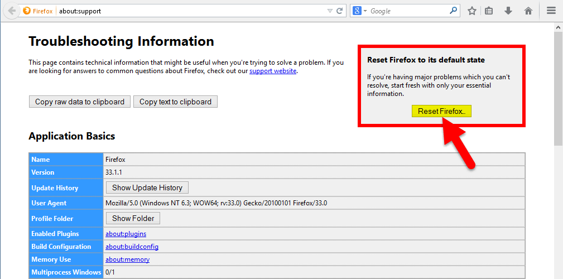Viewport: 563px width, 279px height.
Task: Click Copy raw data to clipboard
Action: 80,102
